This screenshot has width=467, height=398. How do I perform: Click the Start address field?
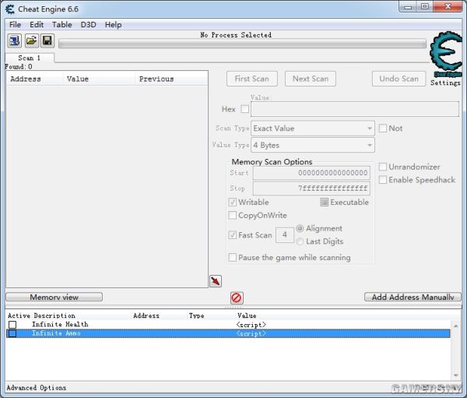coord(311,173)
